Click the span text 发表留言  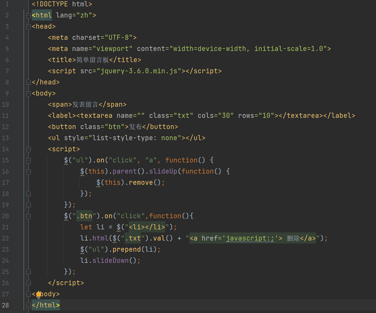pos(85,104)
